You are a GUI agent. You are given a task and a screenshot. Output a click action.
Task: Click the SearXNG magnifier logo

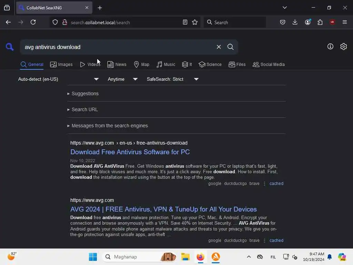[9, 47]
